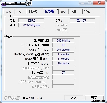Click the 指令比率 (CR) label
Viewport: 107px width, 103px height.
(x=40, y=73)
